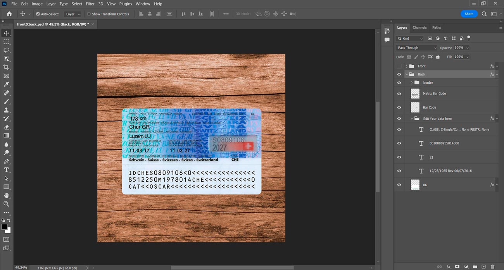Click the Share button

pos(469,14)
